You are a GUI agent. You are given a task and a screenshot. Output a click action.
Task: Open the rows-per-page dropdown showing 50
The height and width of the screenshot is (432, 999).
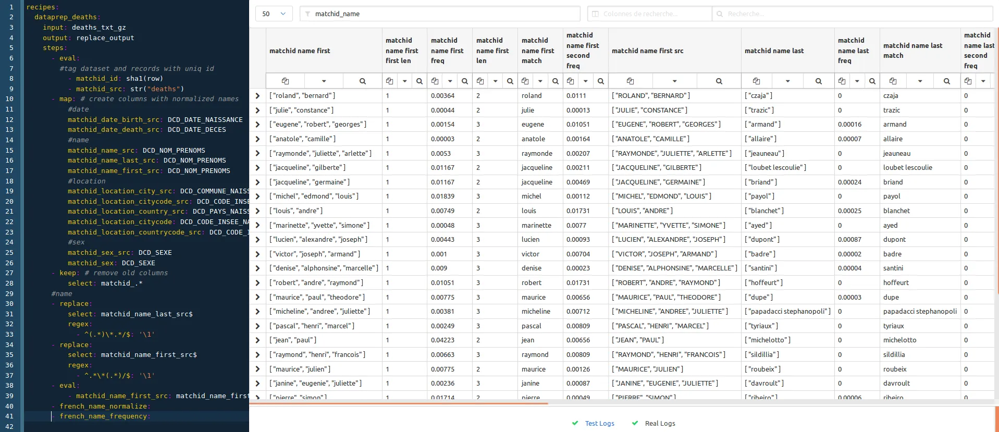pyautogui.click(x=274, y=14)
